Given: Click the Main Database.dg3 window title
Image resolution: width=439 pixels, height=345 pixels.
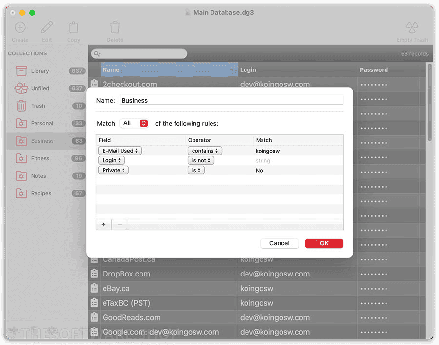Looking at the screenshot, I should click(224, 12).
